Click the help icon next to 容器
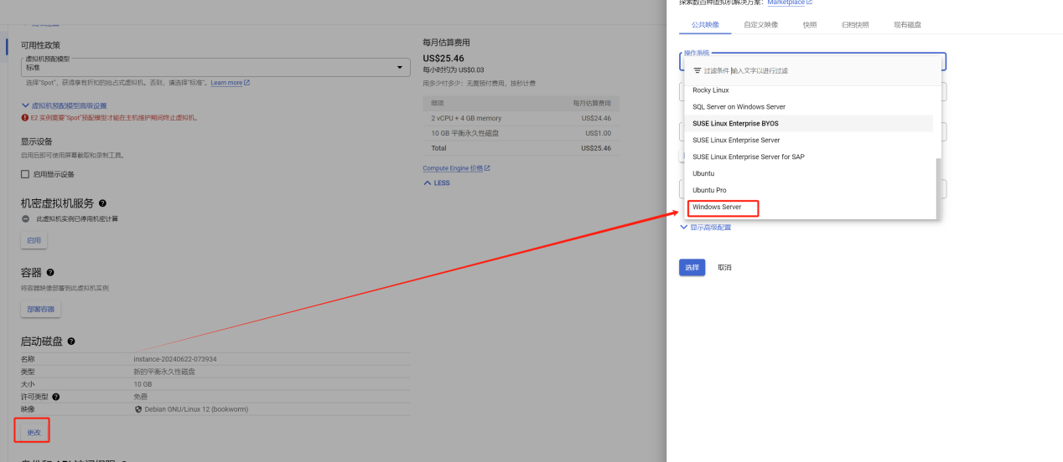Image resolution: width=1063 pixels, height=462 pixels. [x=50, y=273]
